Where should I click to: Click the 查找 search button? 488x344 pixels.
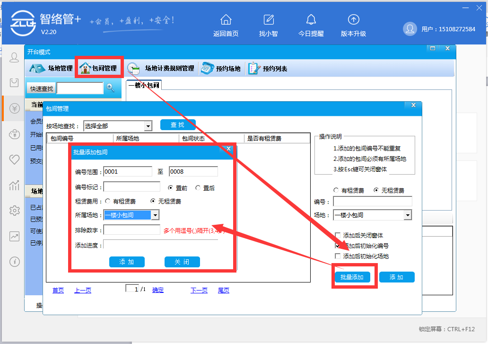click(x=178, y=125)
